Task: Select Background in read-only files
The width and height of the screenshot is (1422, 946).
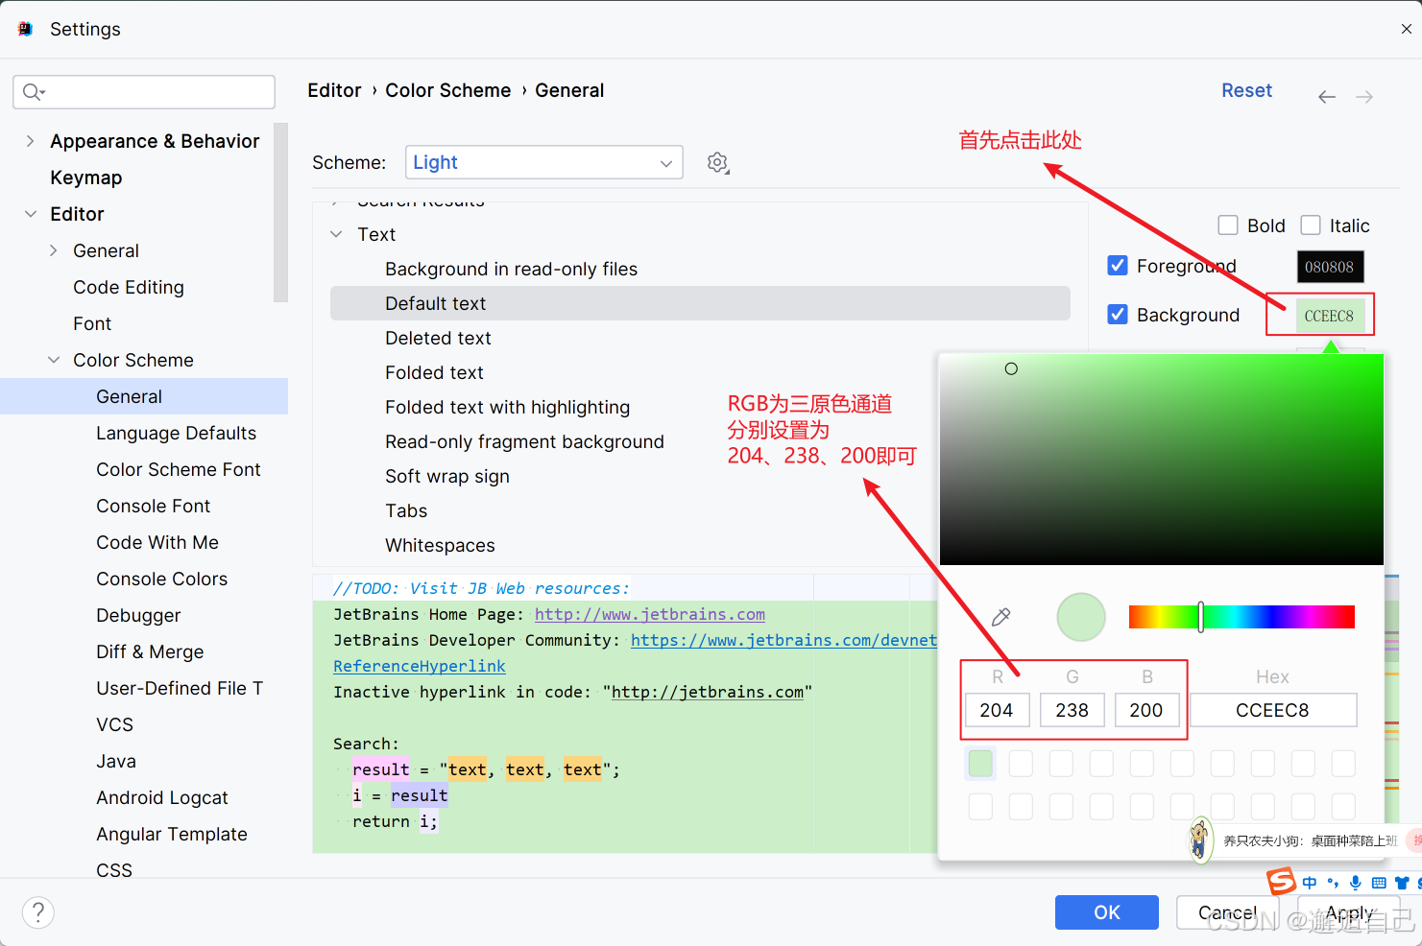Action: pyautogui.click(x=512, y=269)
